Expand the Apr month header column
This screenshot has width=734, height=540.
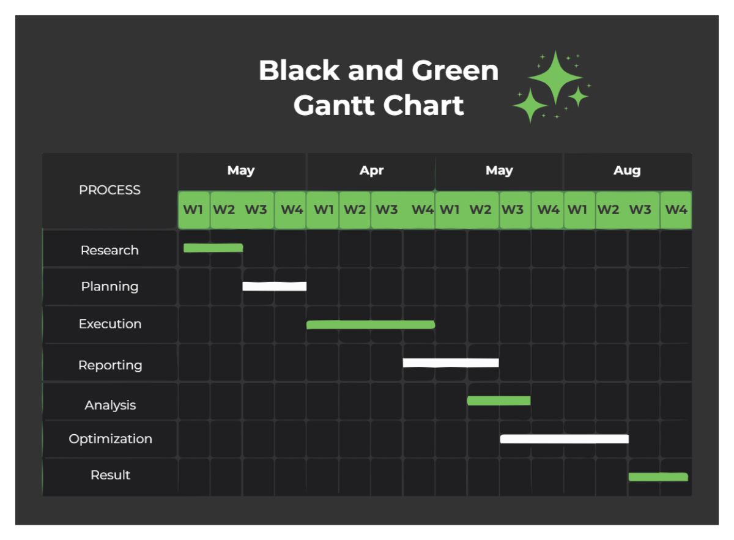click(372, 171)
